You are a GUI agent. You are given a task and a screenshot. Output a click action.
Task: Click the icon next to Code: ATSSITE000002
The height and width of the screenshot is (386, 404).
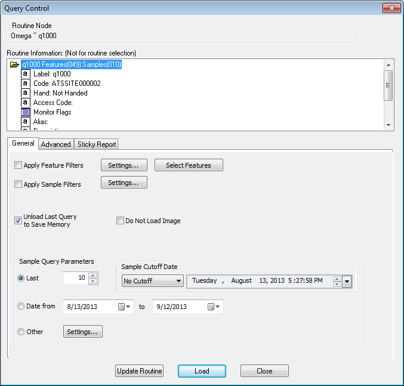click(x=26, y=84)
